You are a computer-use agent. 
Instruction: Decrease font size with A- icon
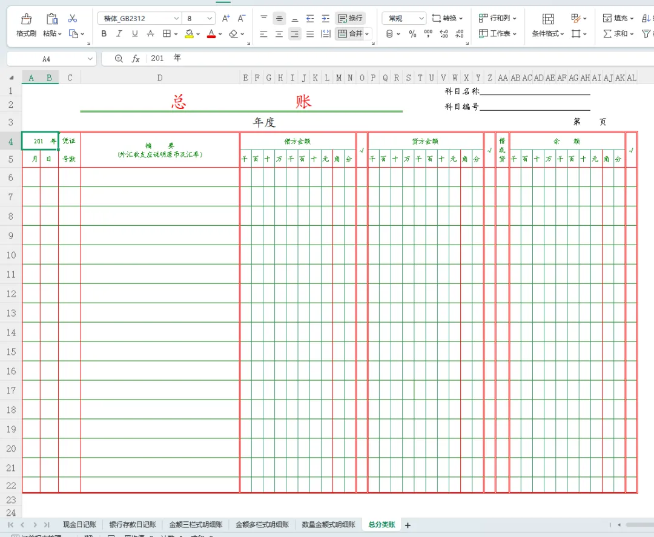coord(242,18)
